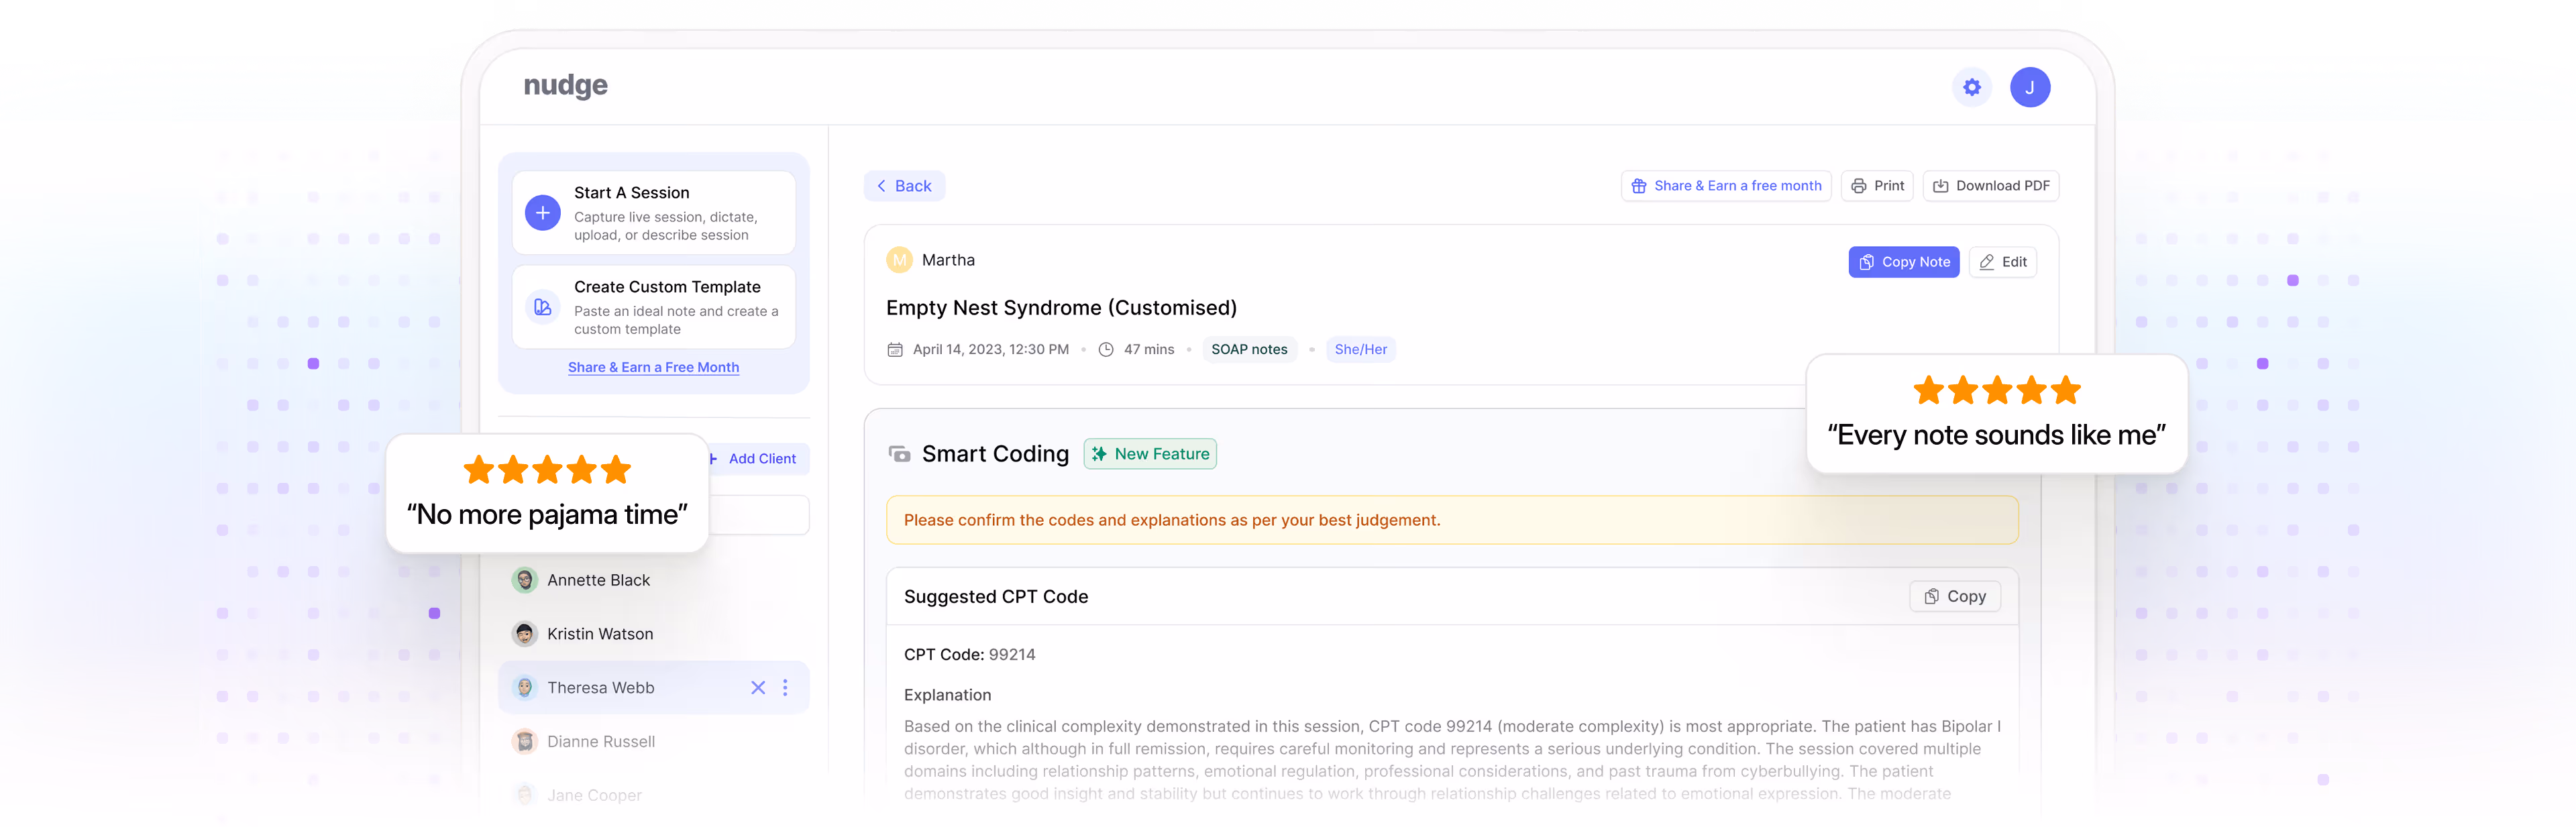Click the Suggested CPT Code heading
This screenshot has height=827, width=2576.
[995, 597]
